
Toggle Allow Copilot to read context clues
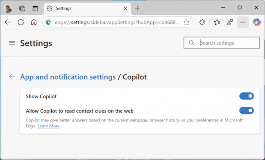(246, 110)
